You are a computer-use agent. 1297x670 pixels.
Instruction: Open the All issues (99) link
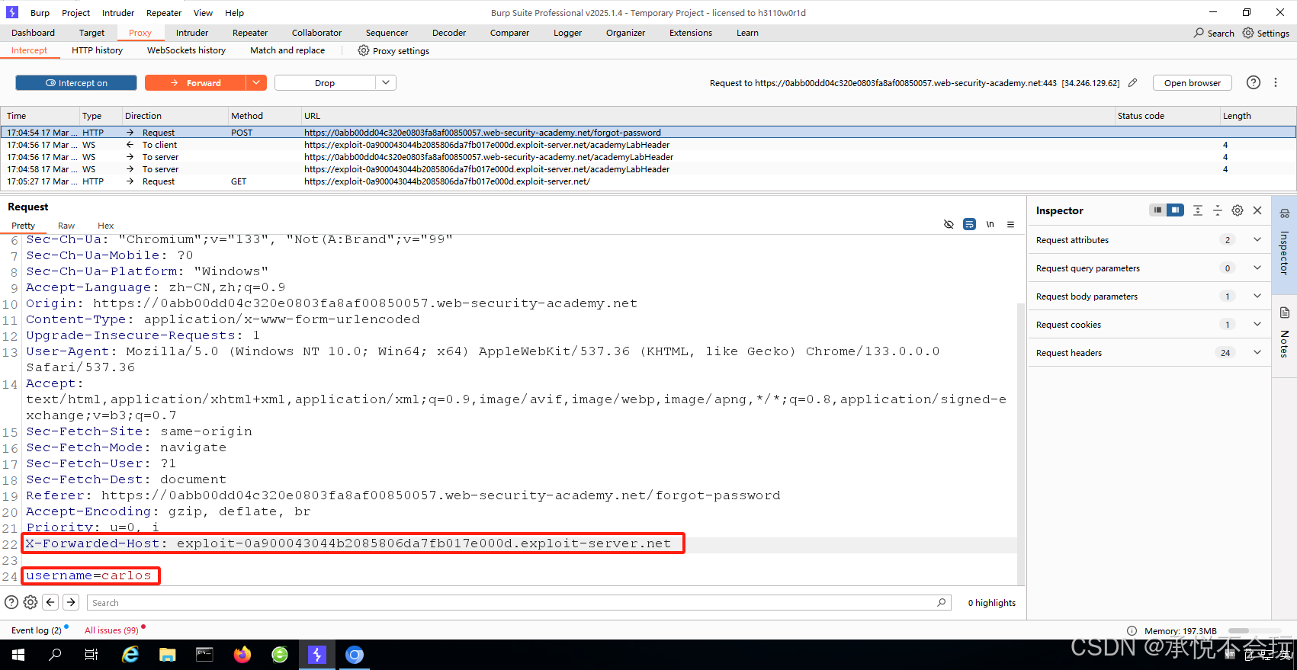tap(111, 630)
